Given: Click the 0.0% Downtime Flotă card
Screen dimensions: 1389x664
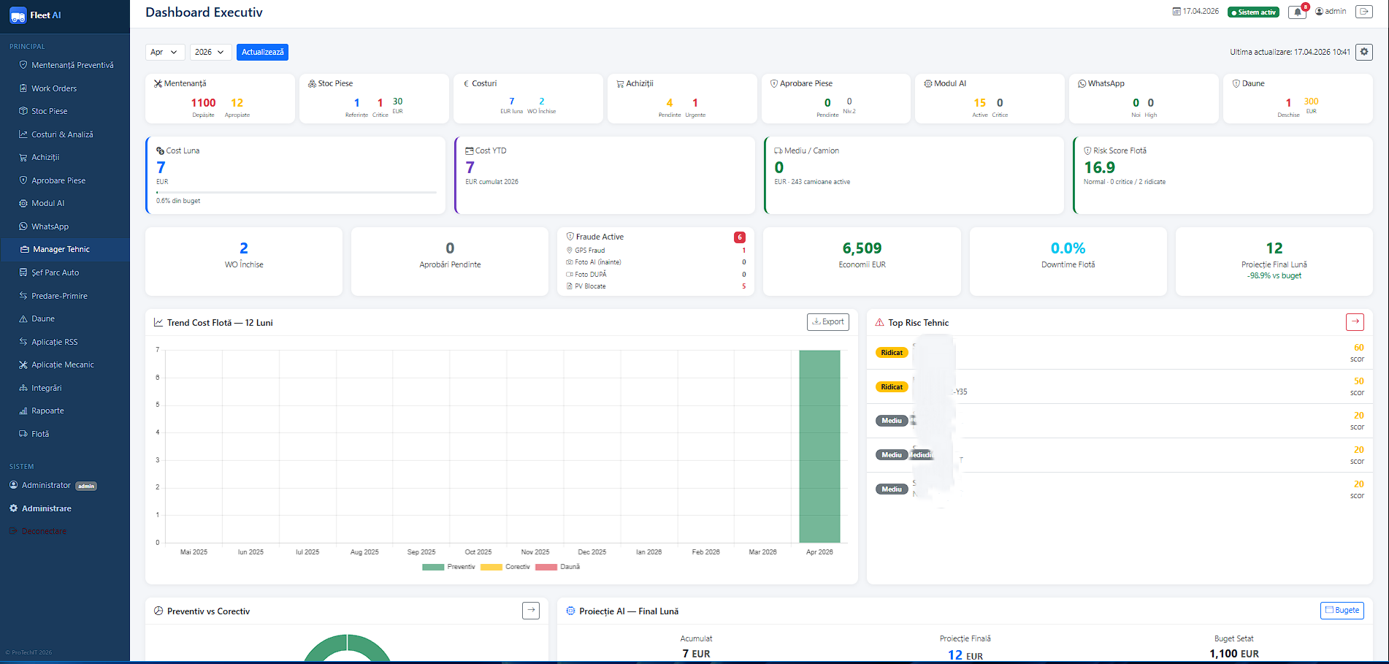Looking at the screenshot, I should pos(1068,262).
